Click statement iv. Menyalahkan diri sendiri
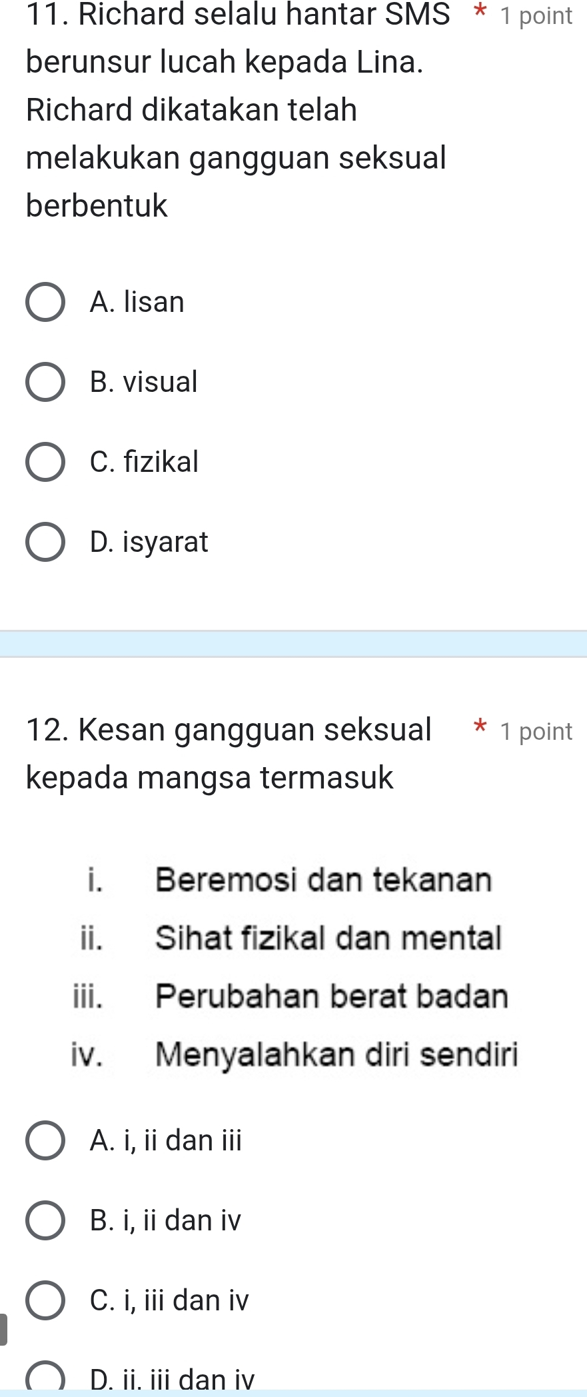This screenshot has height=1397, width=587. (x=294, y=1055)
